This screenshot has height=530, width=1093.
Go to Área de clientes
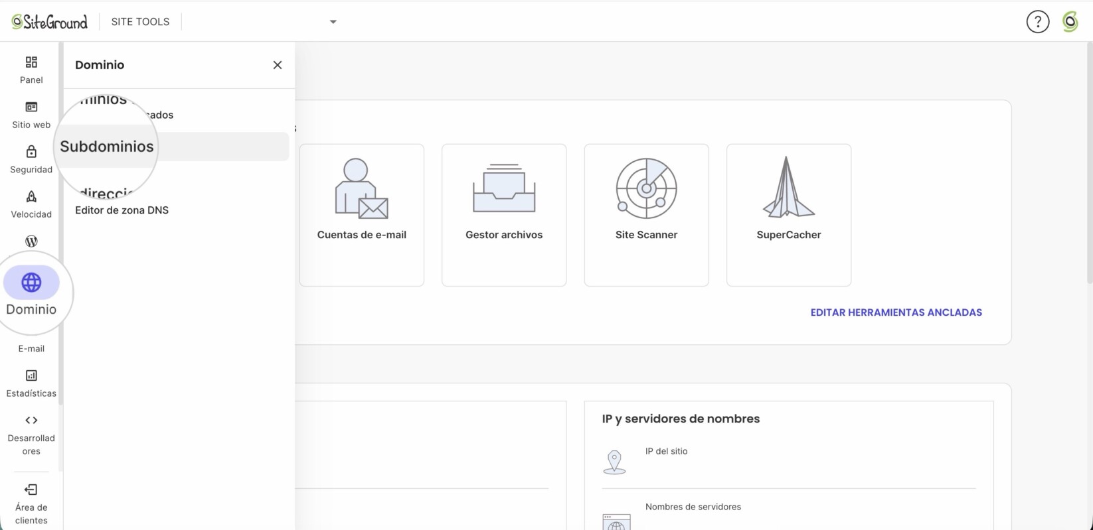click(31, 504)
